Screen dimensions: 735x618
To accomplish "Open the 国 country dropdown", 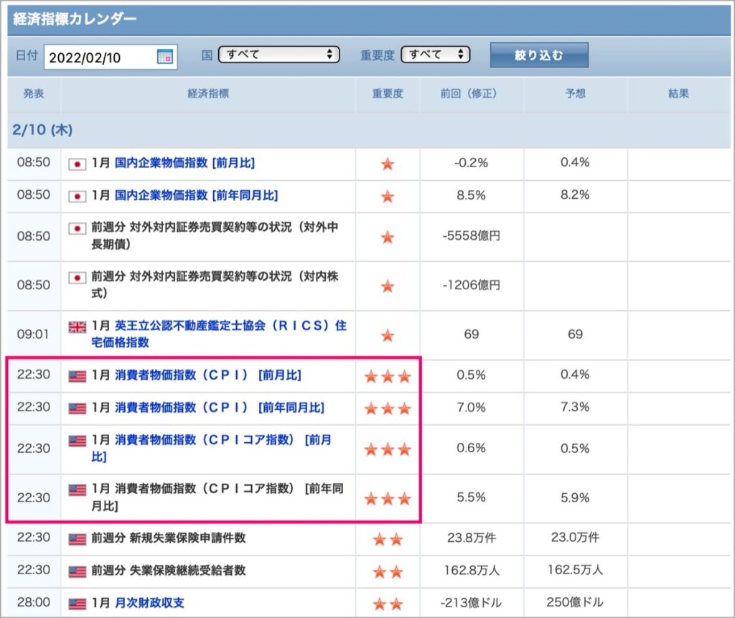I will [x=279, y=55].
